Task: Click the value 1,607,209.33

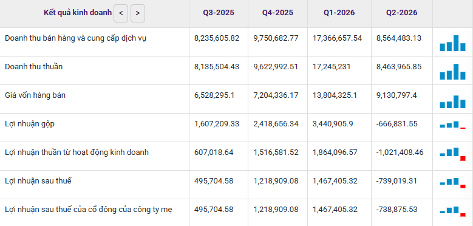Action: coord(217,124)
